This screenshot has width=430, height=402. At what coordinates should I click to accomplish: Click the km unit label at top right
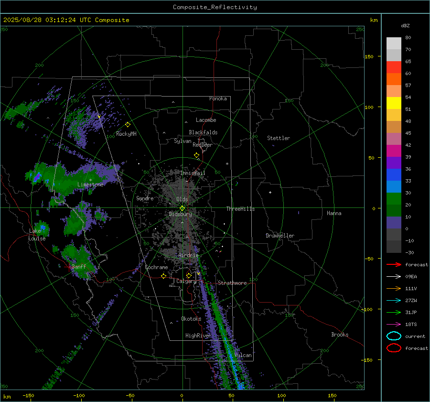point(374,20)
